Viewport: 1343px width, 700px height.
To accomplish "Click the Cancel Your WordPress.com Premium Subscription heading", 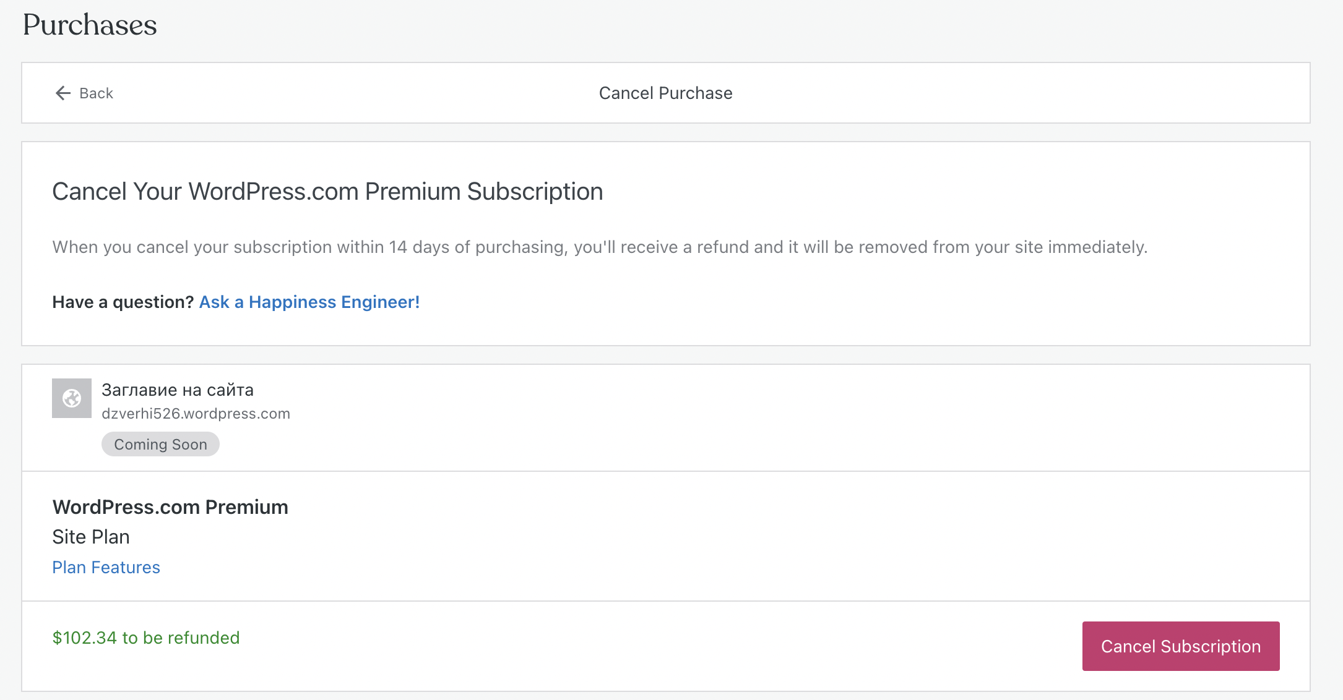I will (327, 192).
